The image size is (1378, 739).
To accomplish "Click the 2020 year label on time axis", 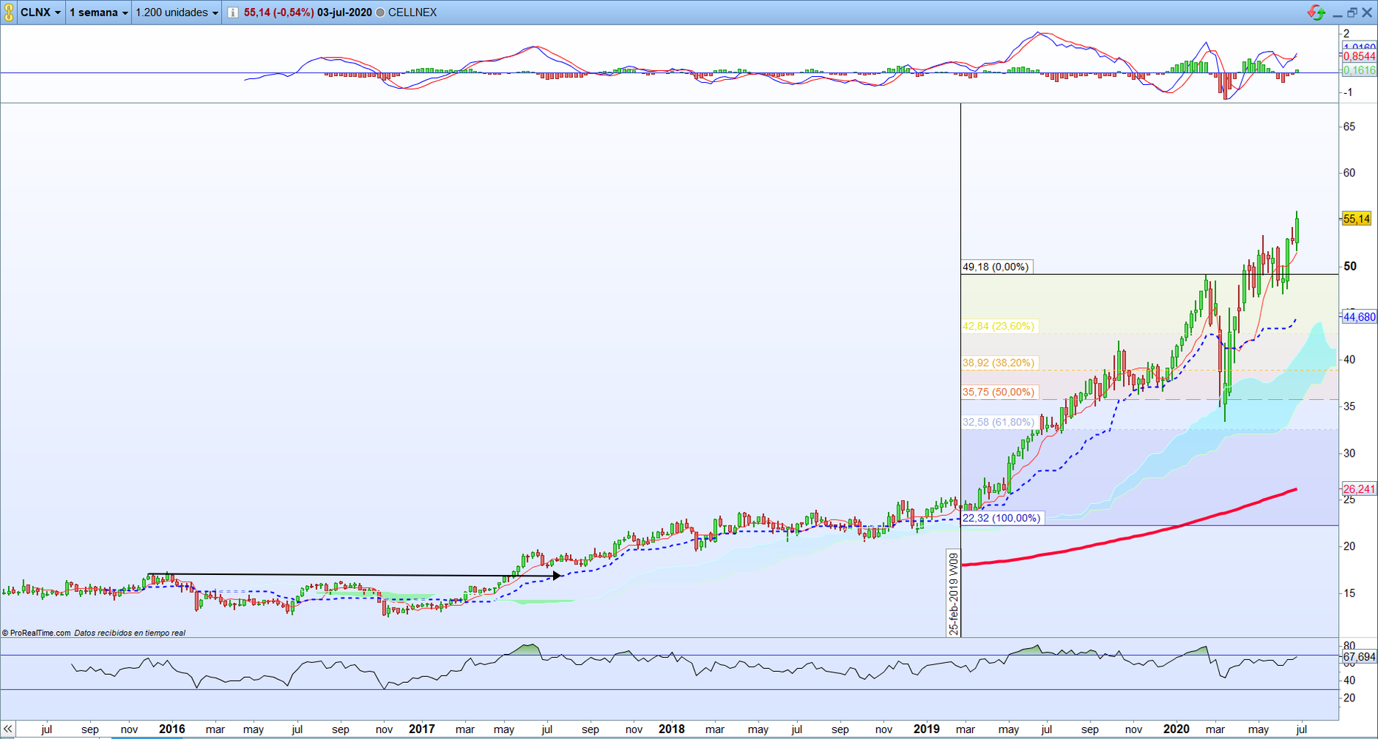I will point(1176,729).
